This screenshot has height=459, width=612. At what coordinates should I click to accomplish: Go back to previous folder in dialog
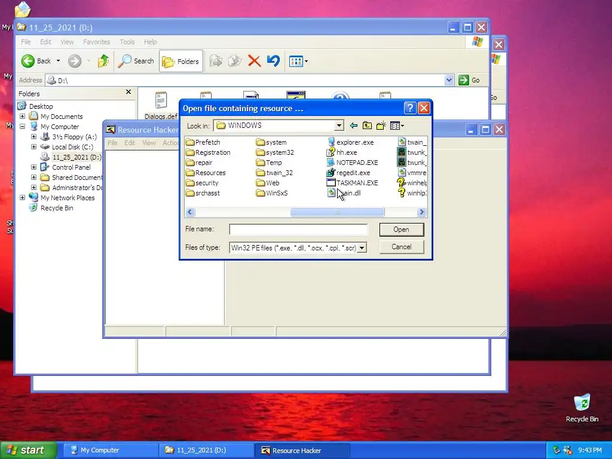354,126
